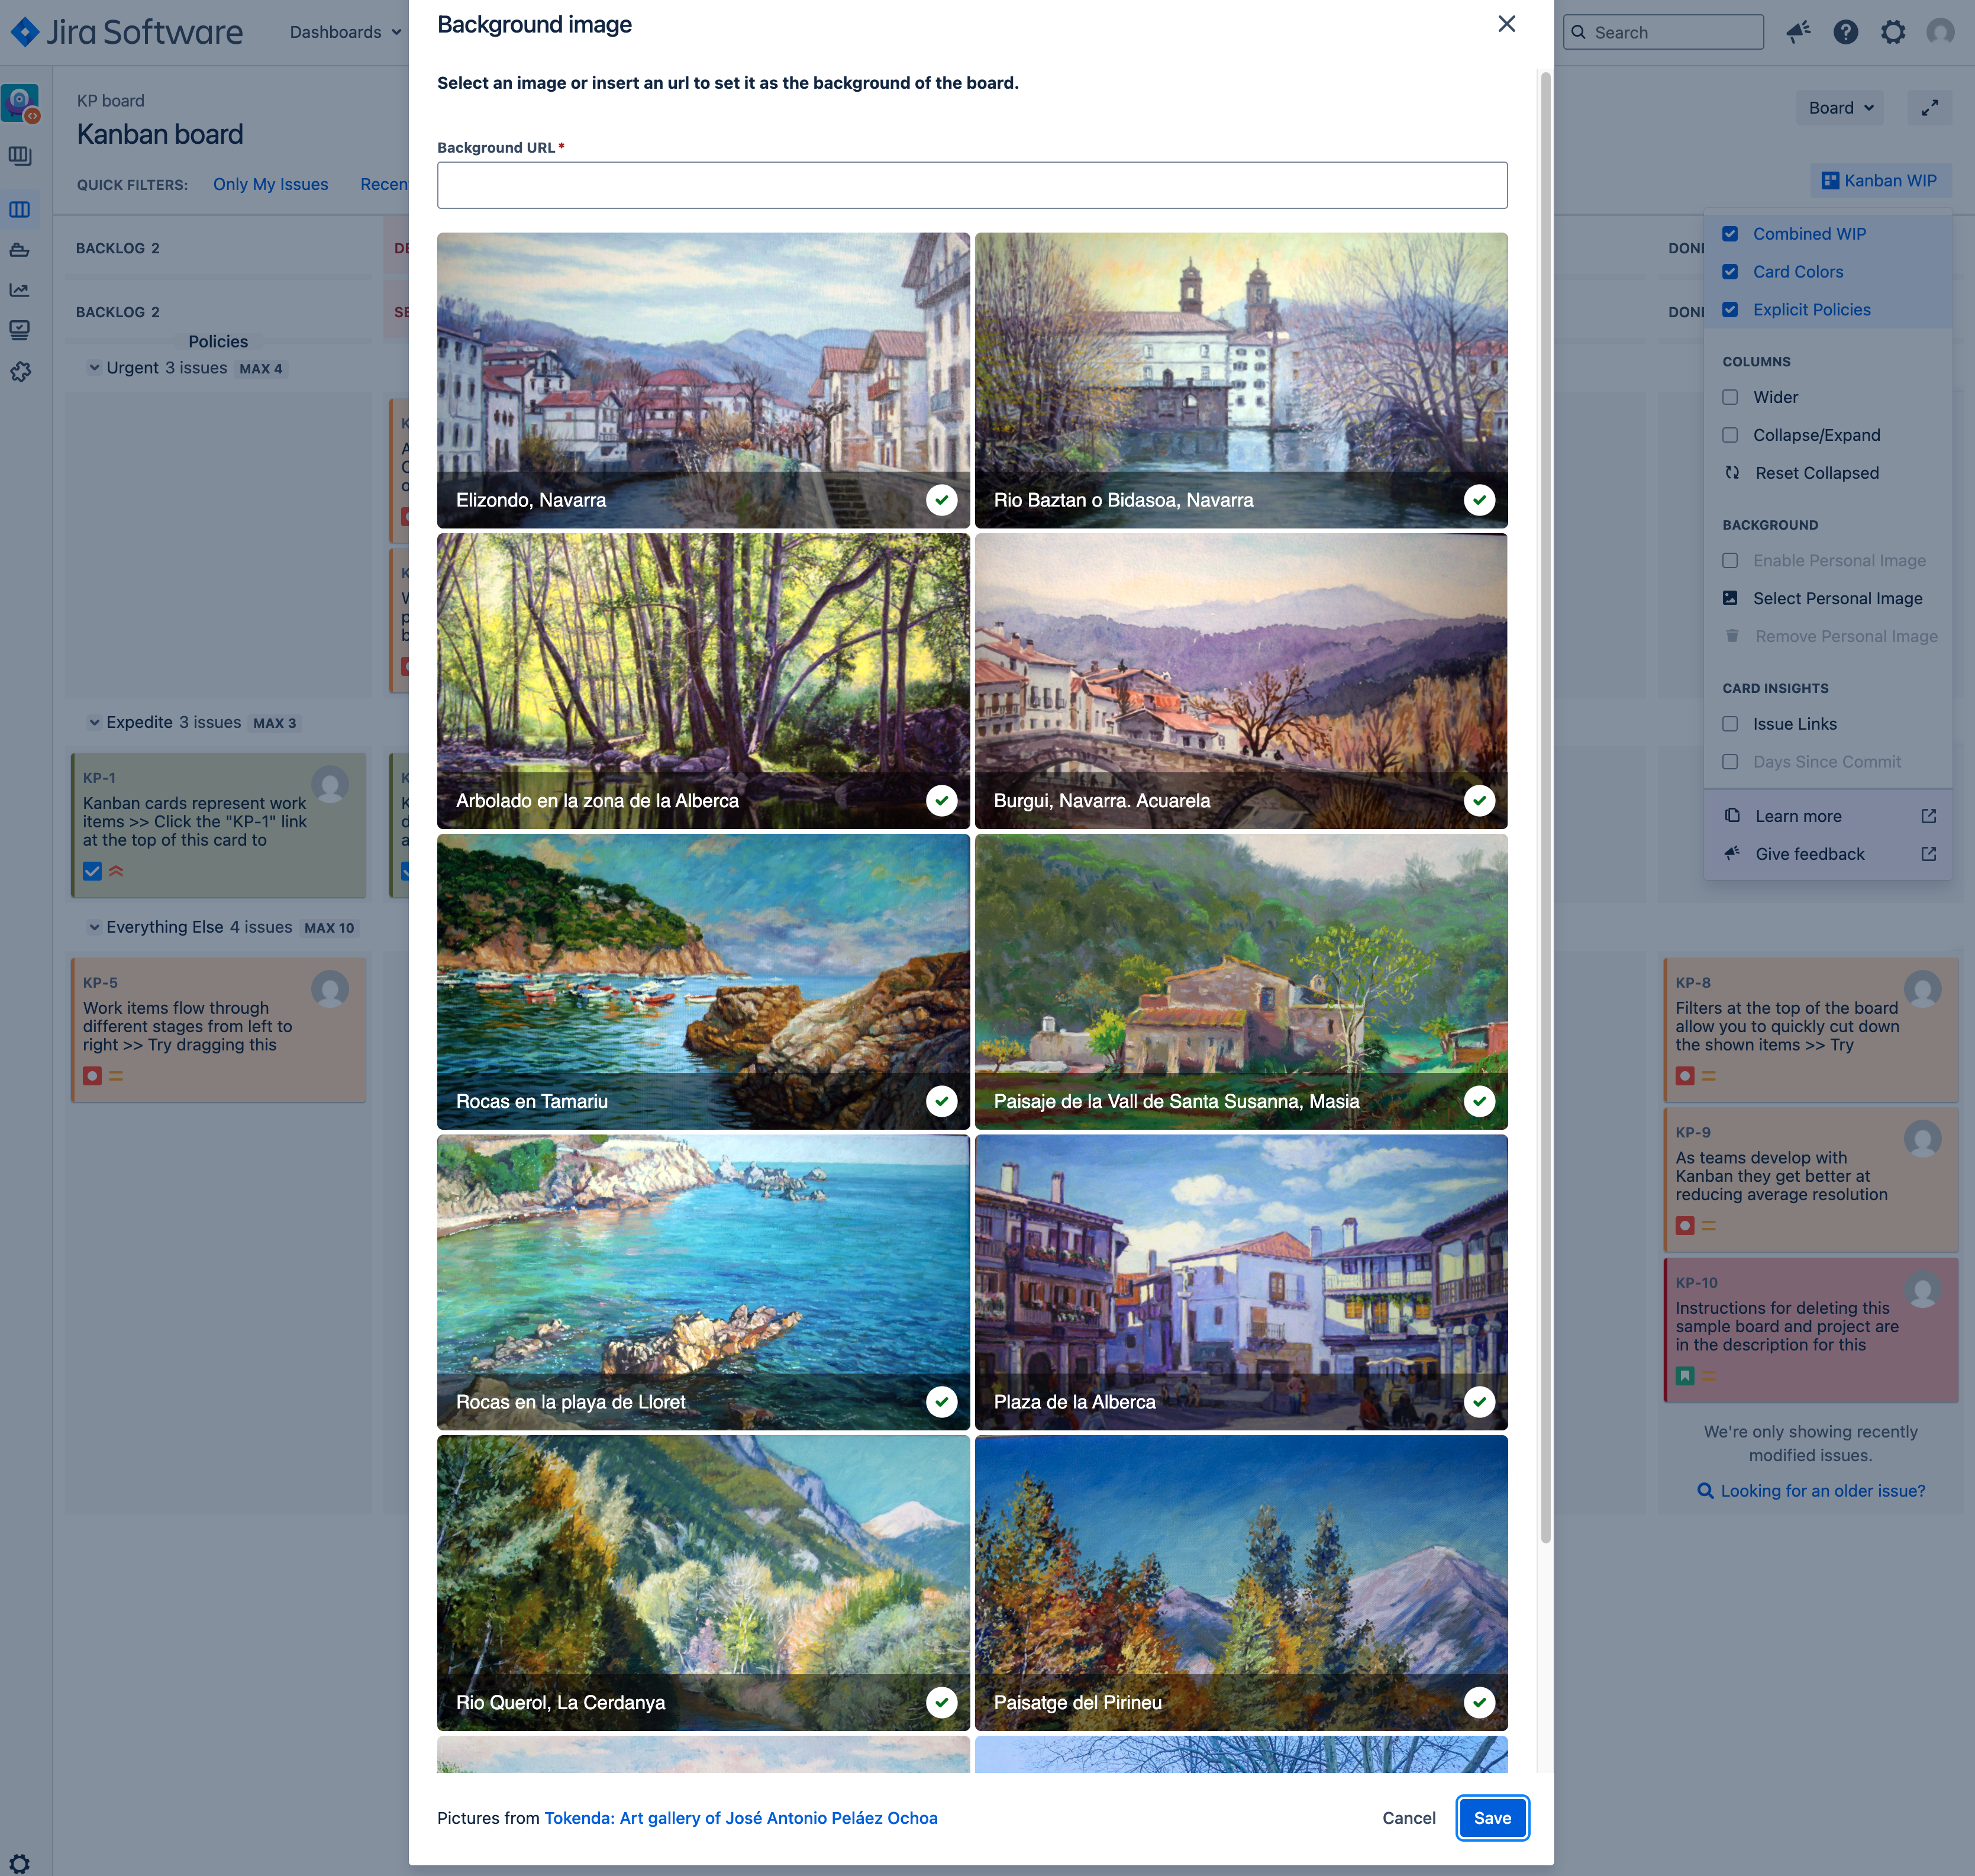Collapse the Urgent swimlane
Viewport: 1975px width, 1876px height.
pyautogui.click(x=94, y=368)
